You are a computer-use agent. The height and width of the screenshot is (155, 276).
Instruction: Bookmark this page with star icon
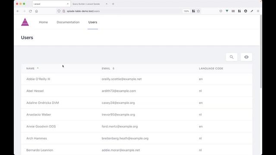pos(198,11)
